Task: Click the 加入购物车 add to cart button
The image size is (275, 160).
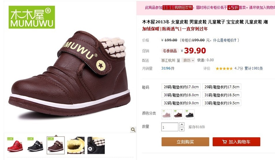Action: 236,142
